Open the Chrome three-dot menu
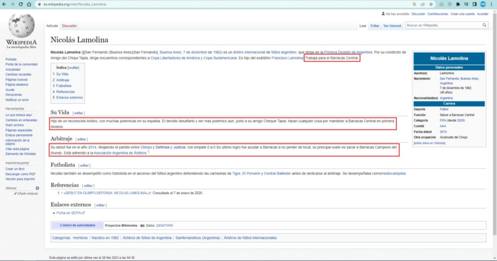This screenshot has width=497, height=261. tap(491, 4)
